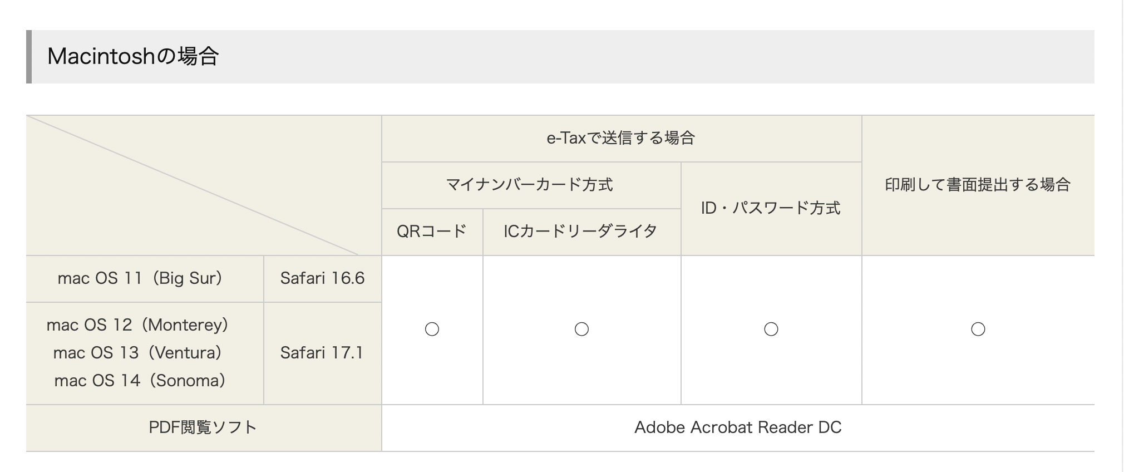Click the Safari 17.1 cell
Screen dimensions: 1124x472
(x=322, y=353)
